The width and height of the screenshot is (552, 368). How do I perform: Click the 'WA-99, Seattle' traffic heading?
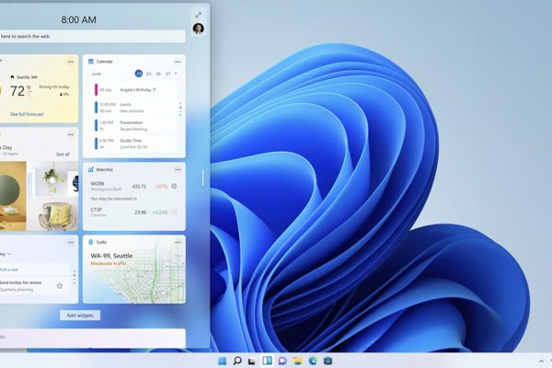pyautogui.click(x=111, y=256)
